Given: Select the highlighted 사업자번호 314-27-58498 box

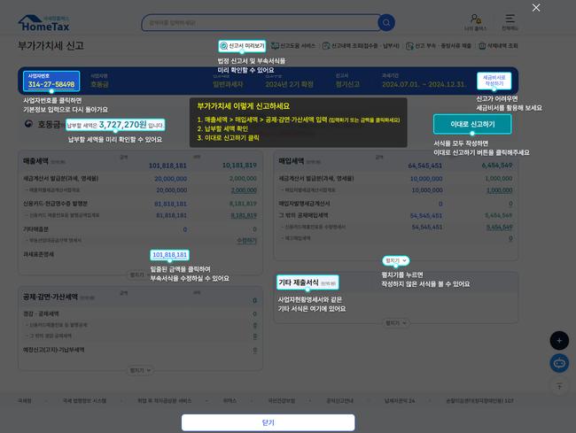Looking at the screenshot, I should click(51, 81).
